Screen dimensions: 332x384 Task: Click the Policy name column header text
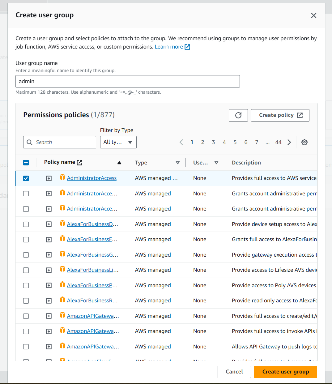tap(60, 162)
